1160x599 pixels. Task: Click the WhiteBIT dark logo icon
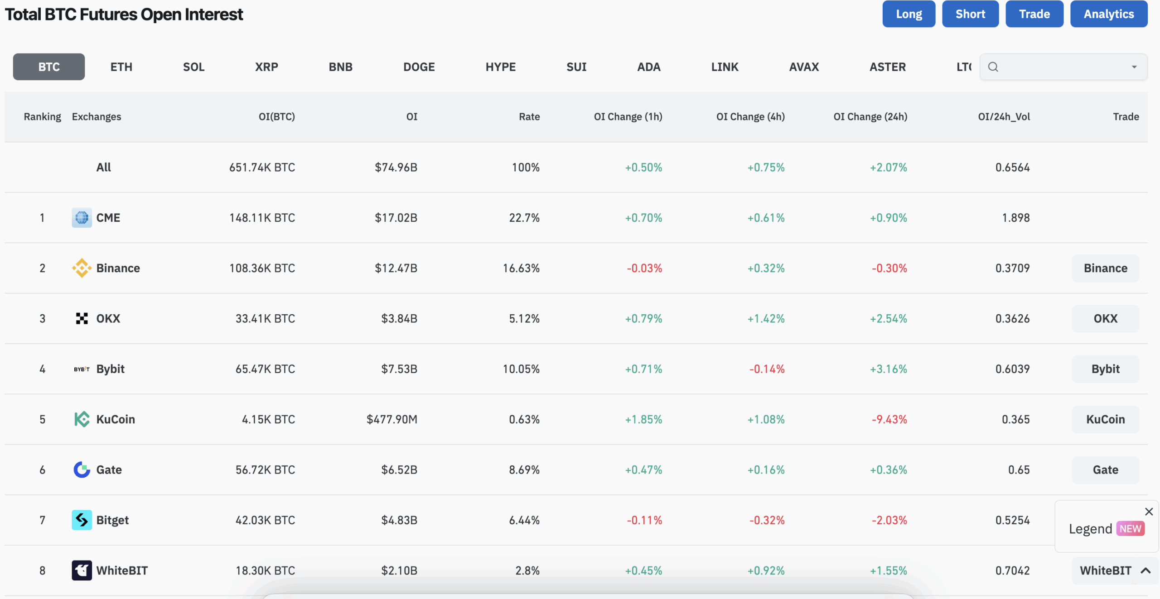tap(82, 570)
